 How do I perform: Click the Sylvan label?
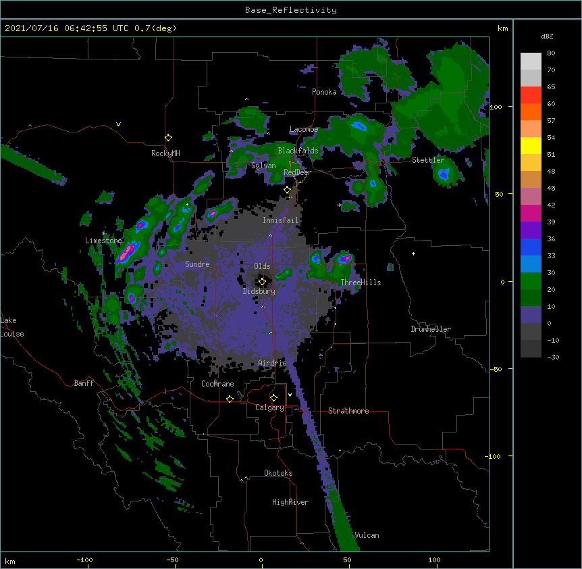click(263, 166)
